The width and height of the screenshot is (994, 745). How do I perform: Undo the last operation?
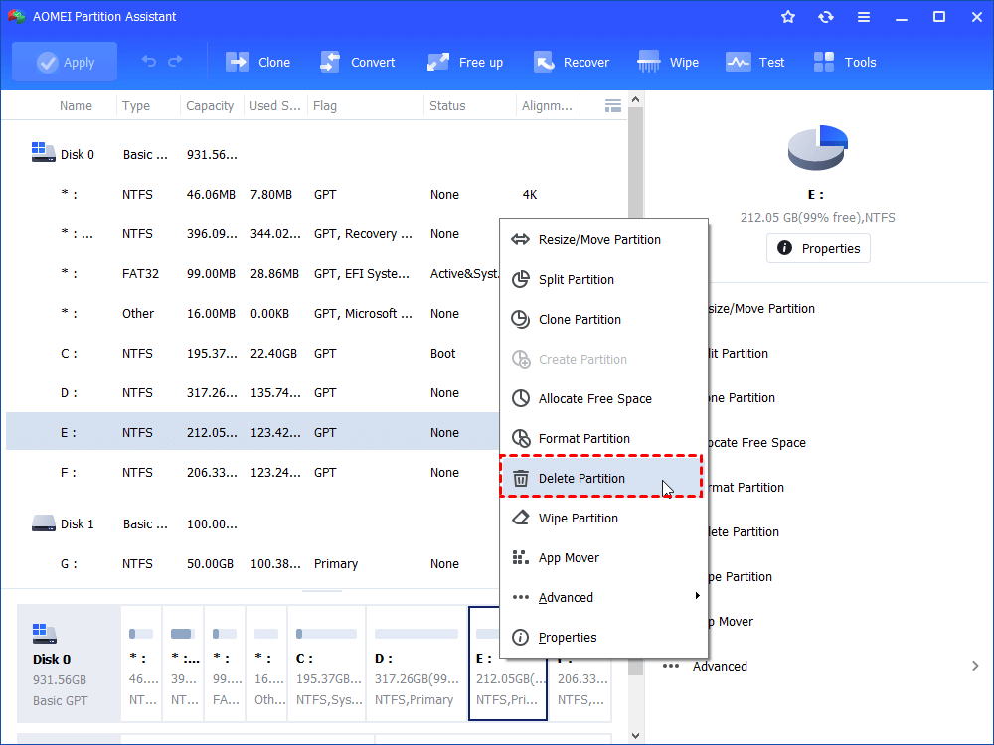(x=148, y=62)
